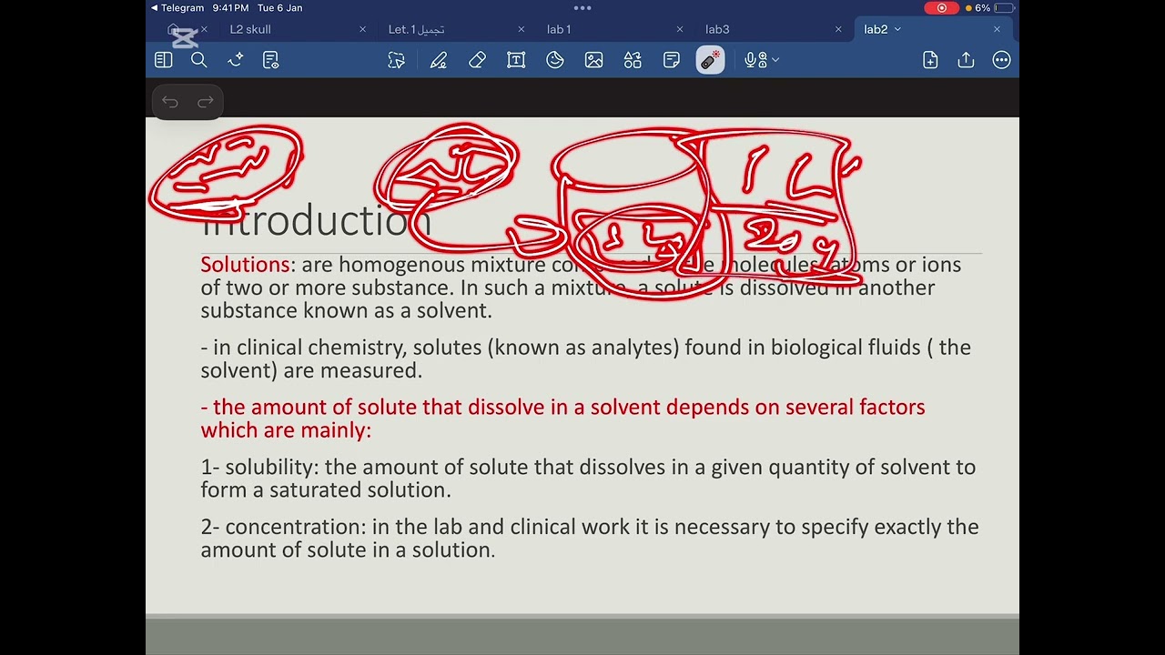This screenshot has height=655, width=1165.
Task: Add a sticky note comment
Action: point(672,60)
